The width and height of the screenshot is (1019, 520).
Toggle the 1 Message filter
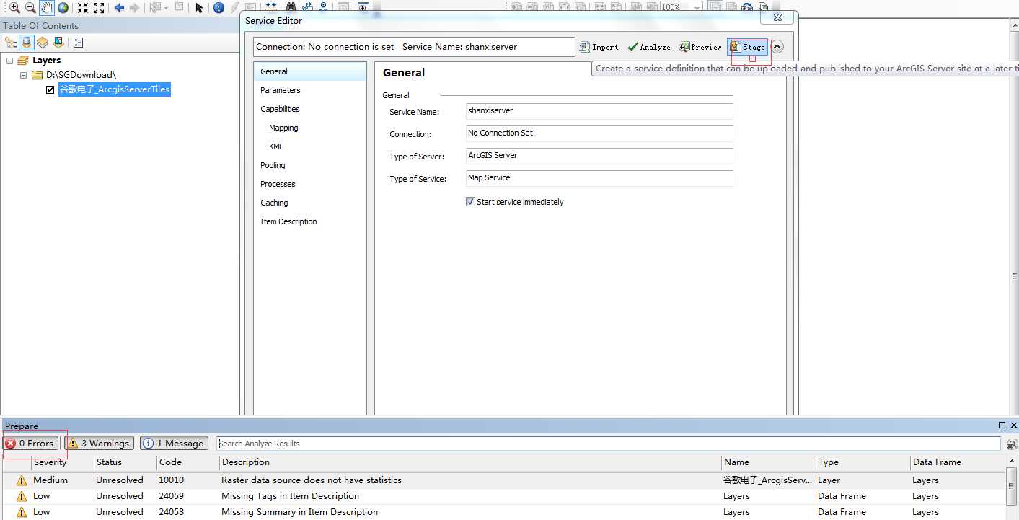(174, 444)
